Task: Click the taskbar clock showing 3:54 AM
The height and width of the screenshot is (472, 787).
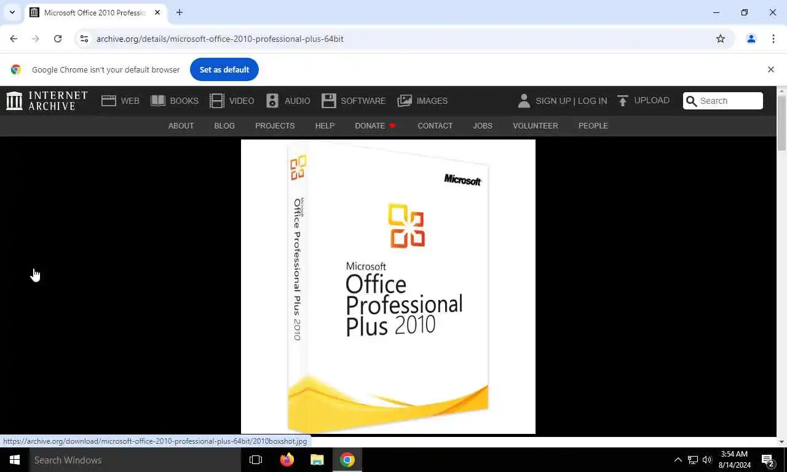Action: click(734, 460)
